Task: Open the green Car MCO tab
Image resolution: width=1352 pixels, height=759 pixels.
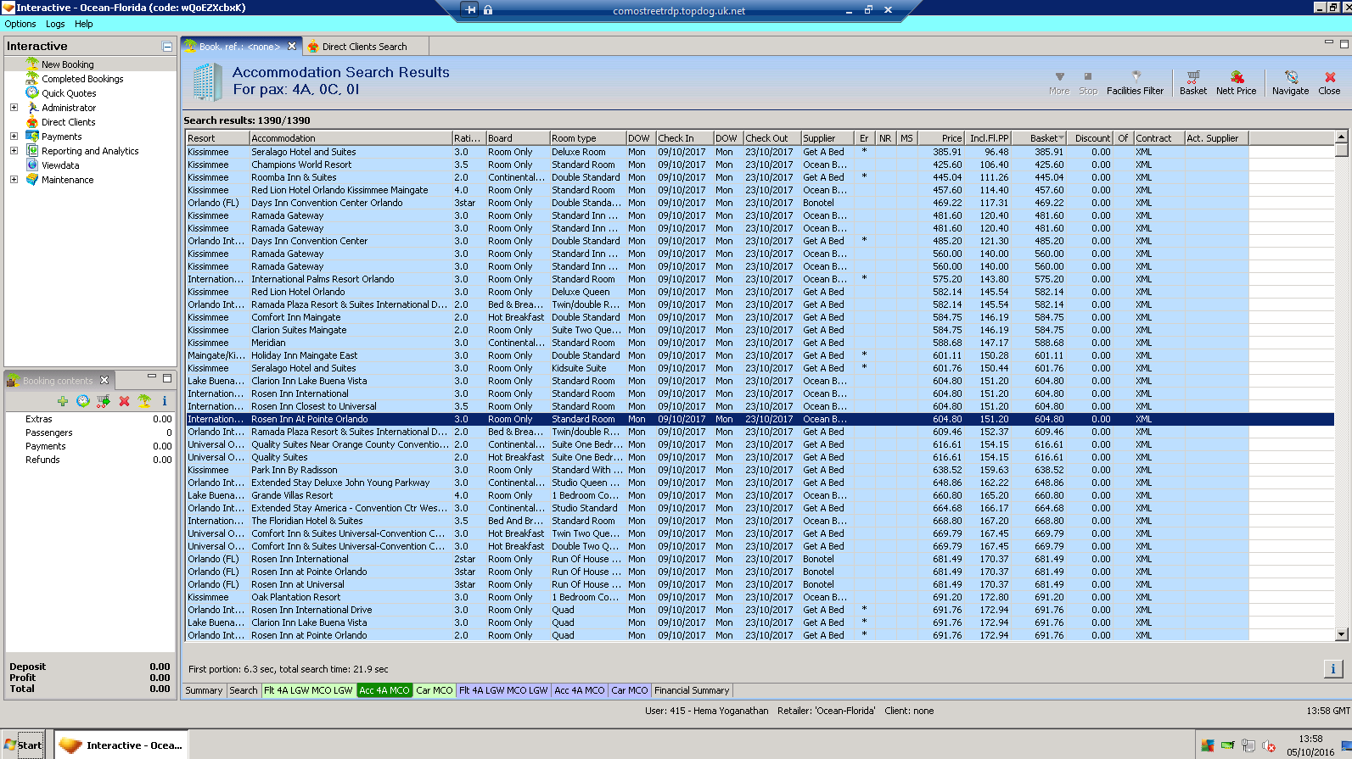Action: 435,690
